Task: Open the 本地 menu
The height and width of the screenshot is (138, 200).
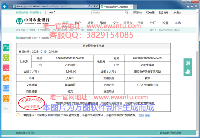Action: click(x=178, y=23)
